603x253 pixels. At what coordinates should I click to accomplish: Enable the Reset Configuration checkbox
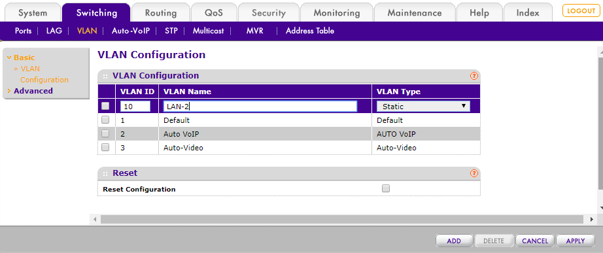pyautogui.click(x=386, y=188)
